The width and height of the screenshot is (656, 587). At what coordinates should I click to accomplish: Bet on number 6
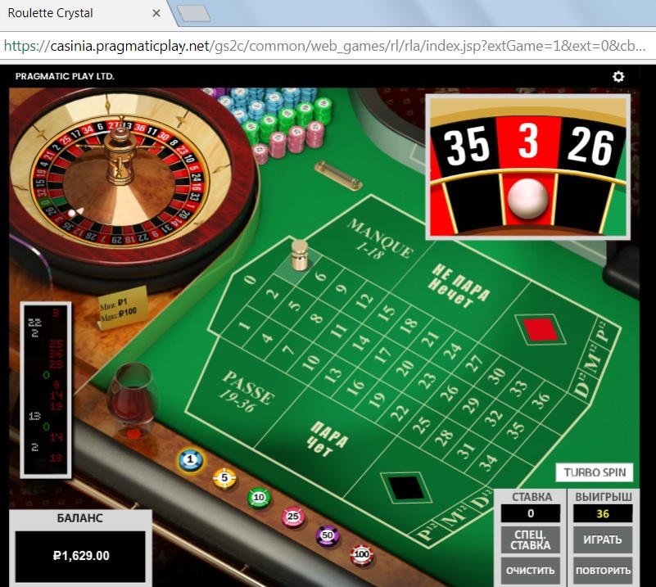320,276
